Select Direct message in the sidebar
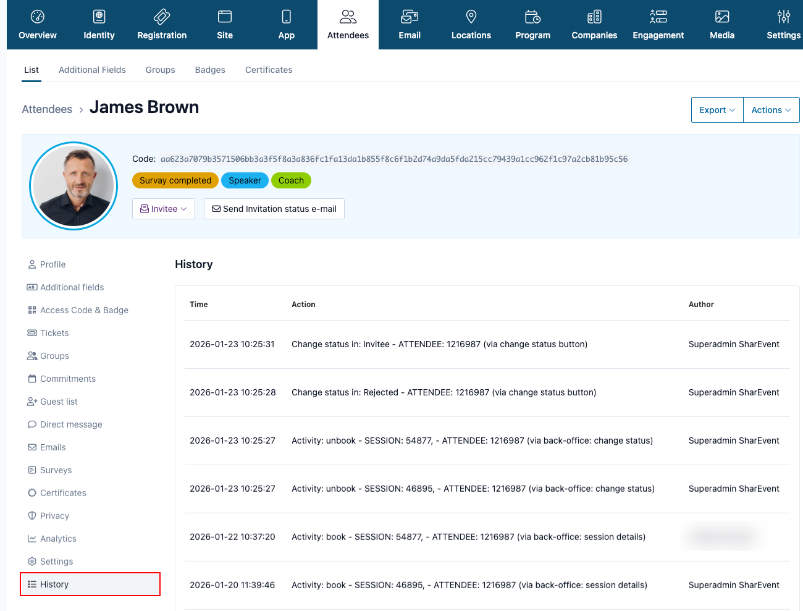The height and width of the screenshot is (611, 803). 71,424
